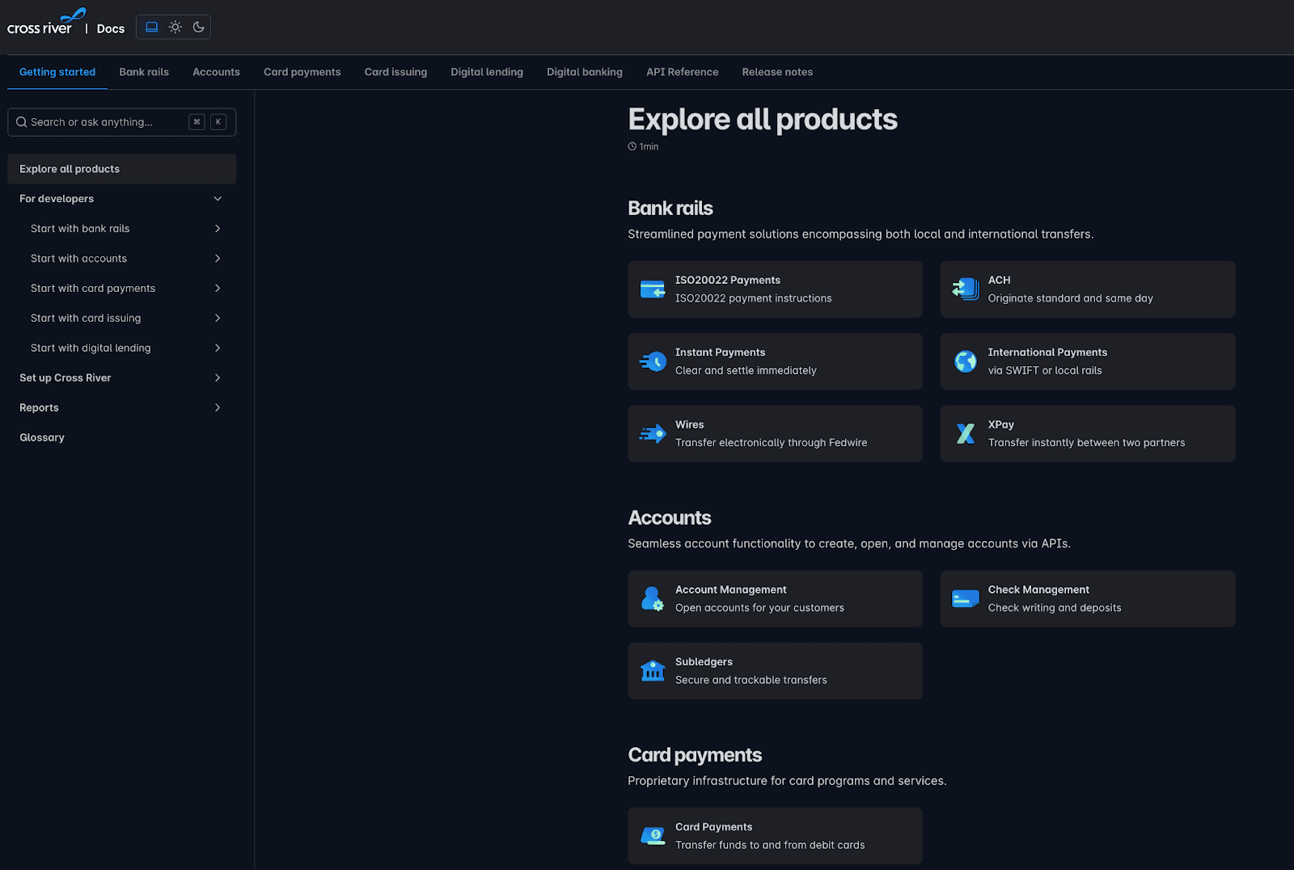The image size is (1294, 870).
Task: Switch to system theme mode
Action: [151, 27]
